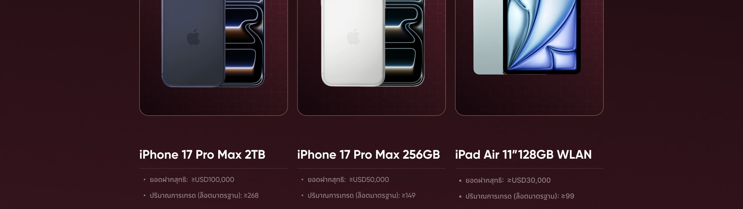
Task: Click the ≥USD50,000 net deposit line
Action: (x=348, y=180)
